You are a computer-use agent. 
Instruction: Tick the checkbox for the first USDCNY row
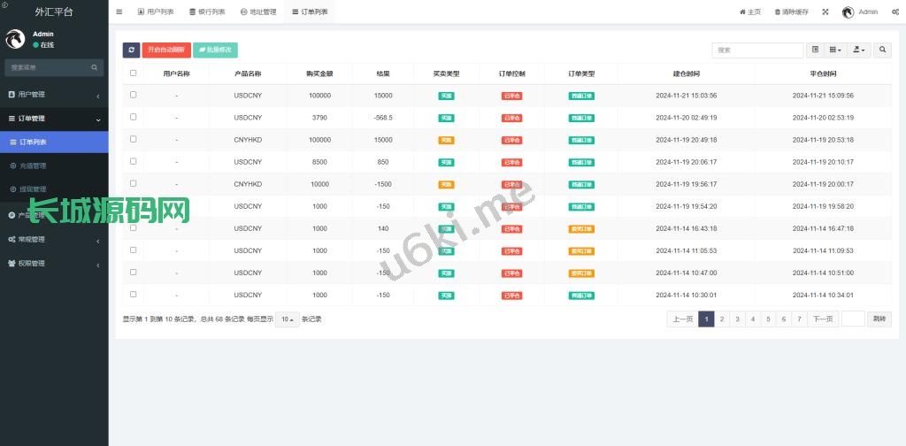(x=134, y=95)
